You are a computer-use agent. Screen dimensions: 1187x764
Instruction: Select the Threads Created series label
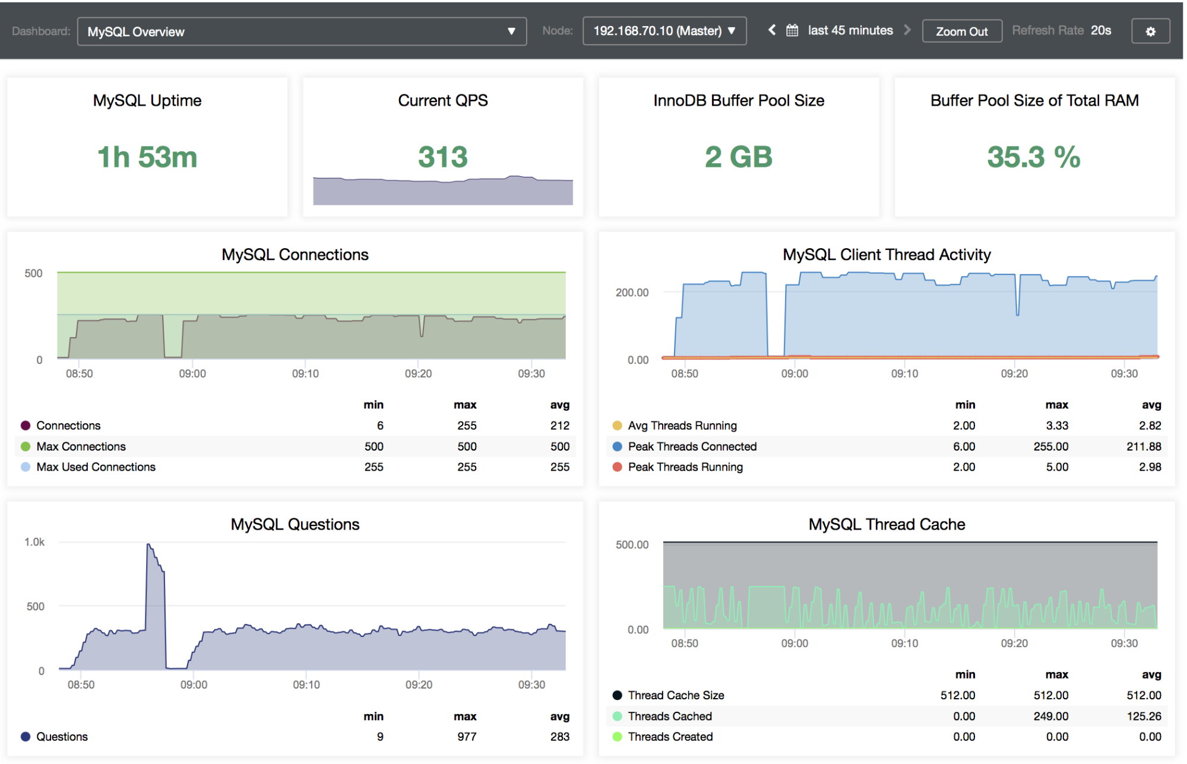(670, 737)
